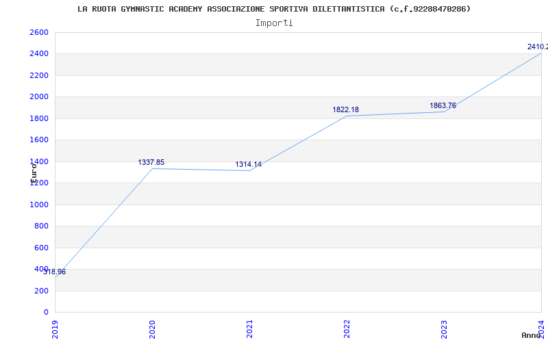The height and width of the screenshot is (342, 548).
Task: Click the 2022 x-axis label
Action: tap(347, 329)
